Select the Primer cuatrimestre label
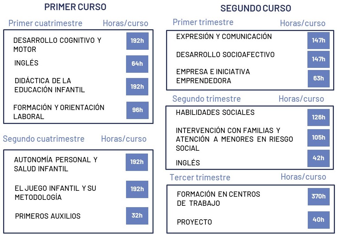337x235 pixels. tap(45, 23)
